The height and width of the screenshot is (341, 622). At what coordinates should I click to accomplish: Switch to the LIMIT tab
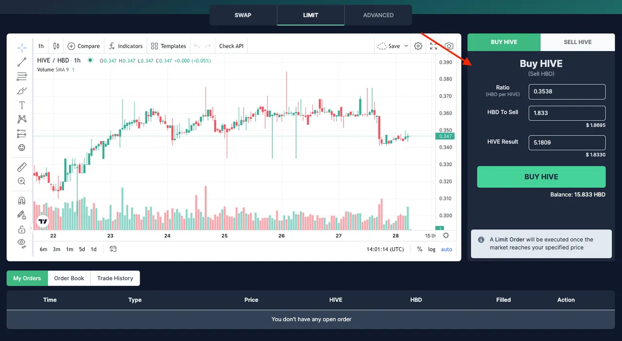tap(311, 15)
